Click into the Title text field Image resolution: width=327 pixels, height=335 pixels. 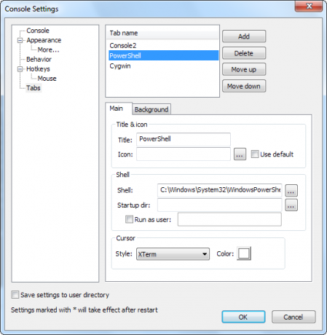tap(184, 139)
